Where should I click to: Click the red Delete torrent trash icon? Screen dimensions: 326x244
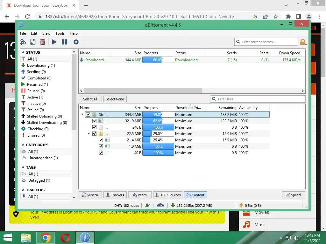tap(43, 42)
